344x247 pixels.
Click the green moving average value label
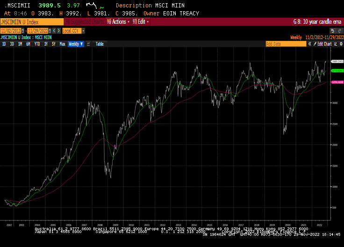[x=337, y=71]
